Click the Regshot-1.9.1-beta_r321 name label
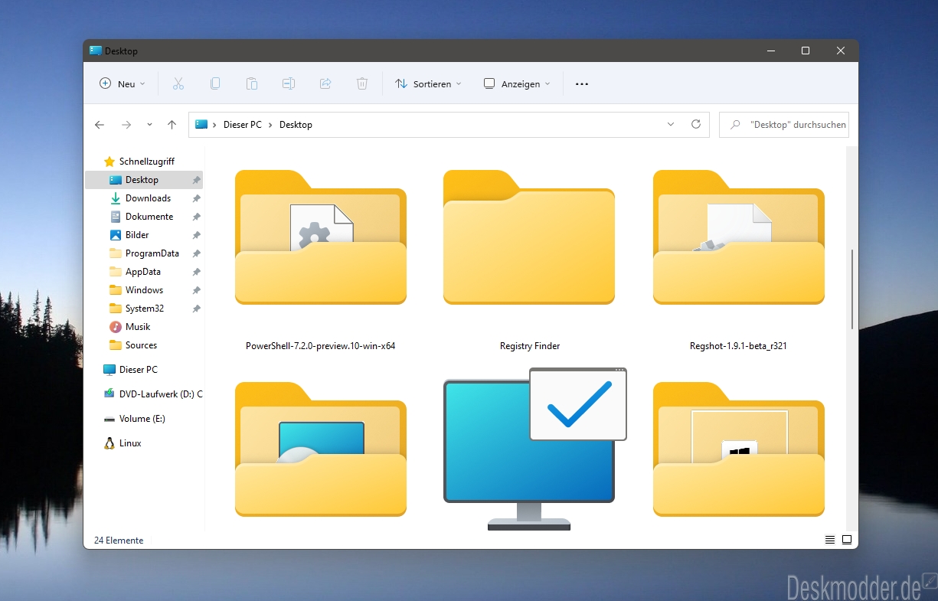 [738, 346]
